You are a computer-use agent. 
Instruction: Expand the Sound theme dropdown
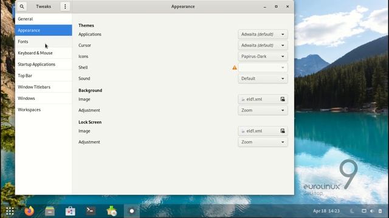263,79
